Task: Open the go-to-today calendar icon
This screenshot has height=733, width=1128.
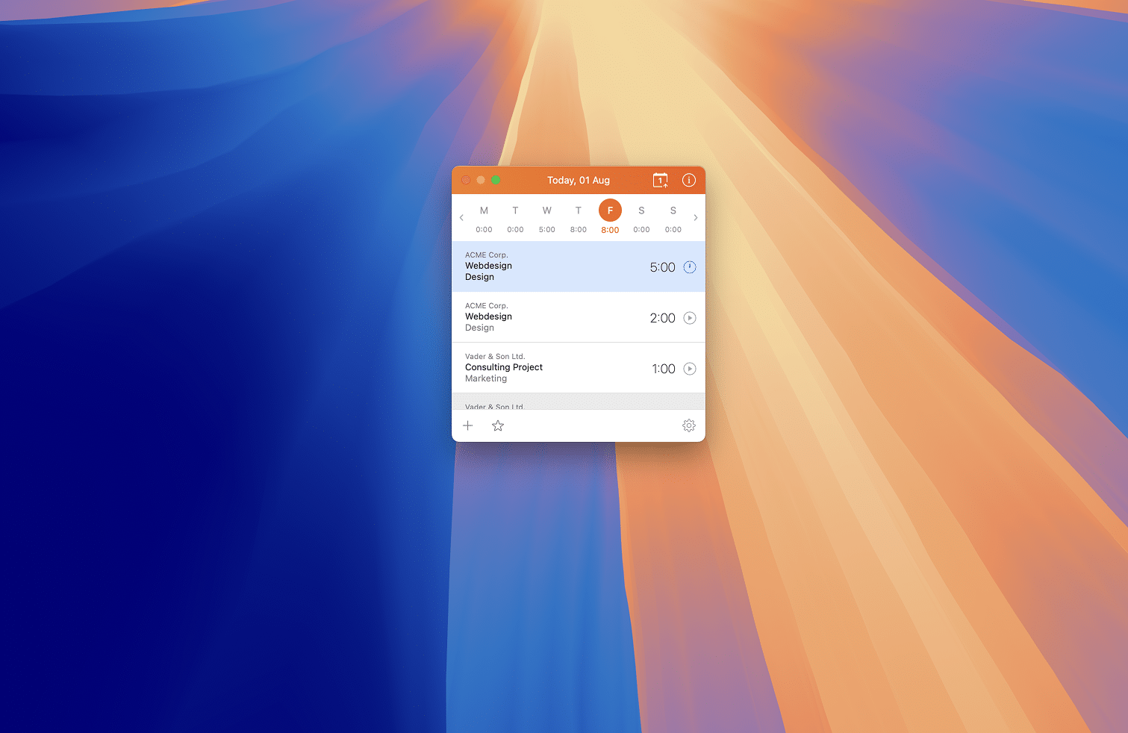Action: pyautogui.click(x=660, y=180)
